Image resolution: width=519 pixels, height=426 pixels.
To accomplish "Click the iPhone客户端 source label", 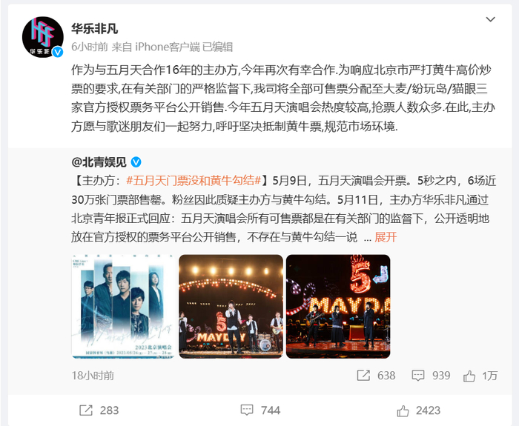I will coord(168,47).
